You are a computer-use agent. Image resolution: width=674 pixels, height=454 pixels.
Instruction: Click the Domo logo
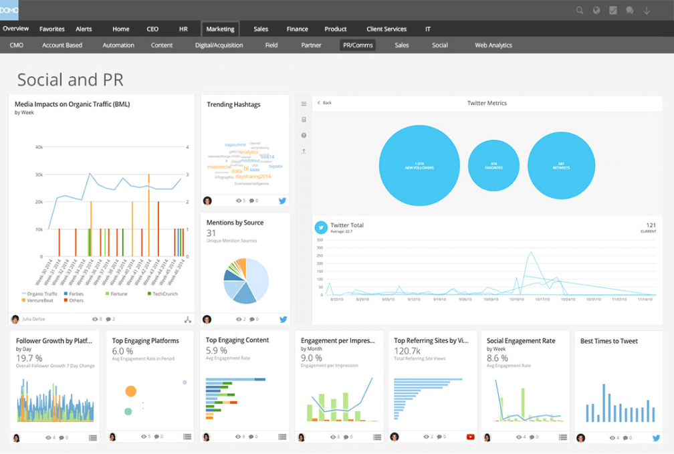click(9, 10)
